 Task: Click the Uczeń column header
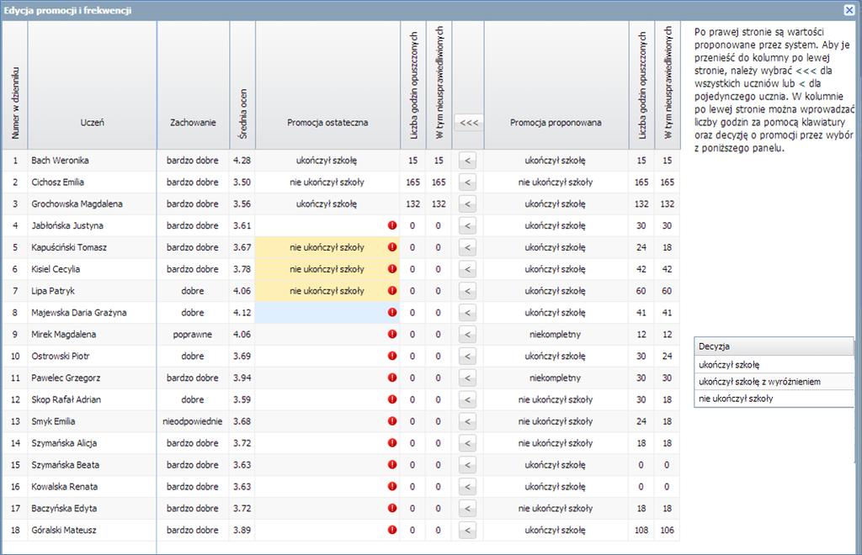(x=92, y=85)
